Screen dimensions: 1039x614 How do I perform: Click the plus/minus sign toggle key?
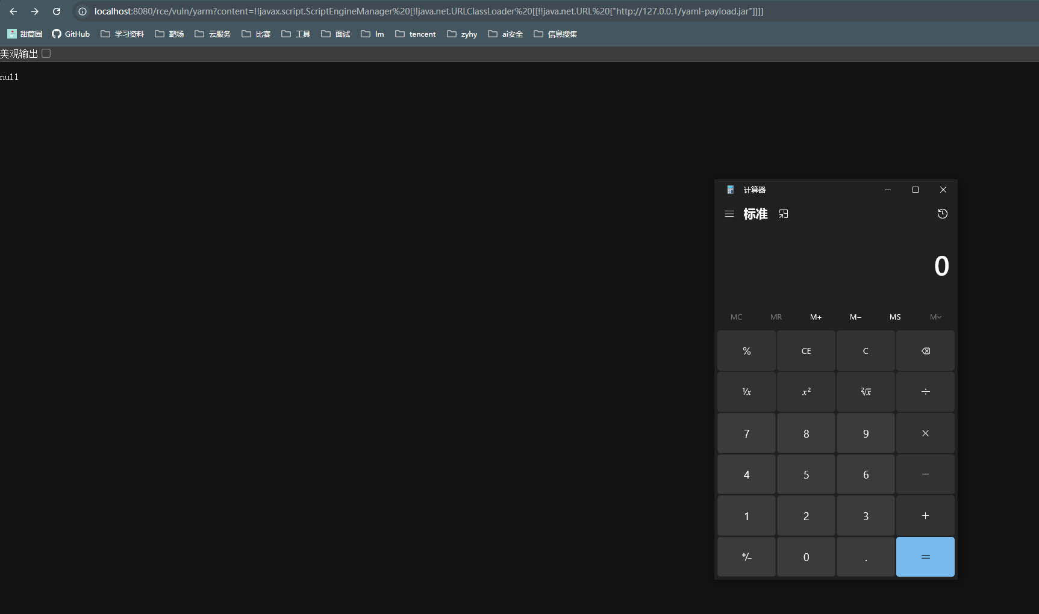pyautogui.click(x=746, y=557)
